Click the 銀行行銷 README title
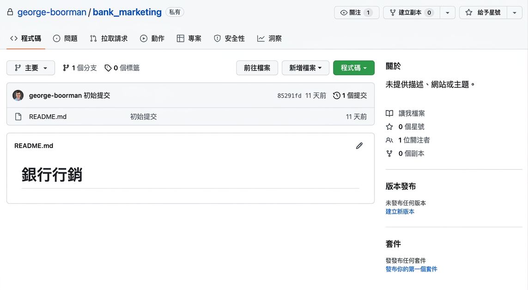The width and height of the screenshot is (528, 290). click(x=52, y=175)
